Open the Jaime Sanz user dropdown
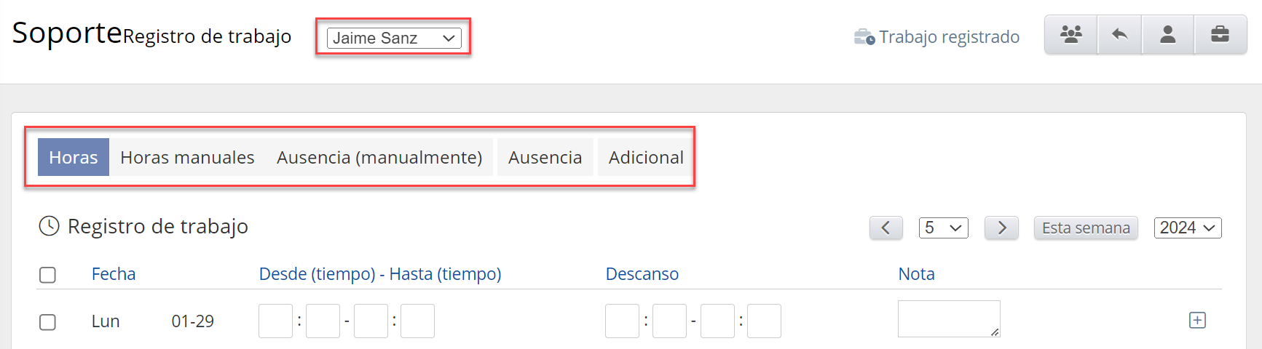 394,38
